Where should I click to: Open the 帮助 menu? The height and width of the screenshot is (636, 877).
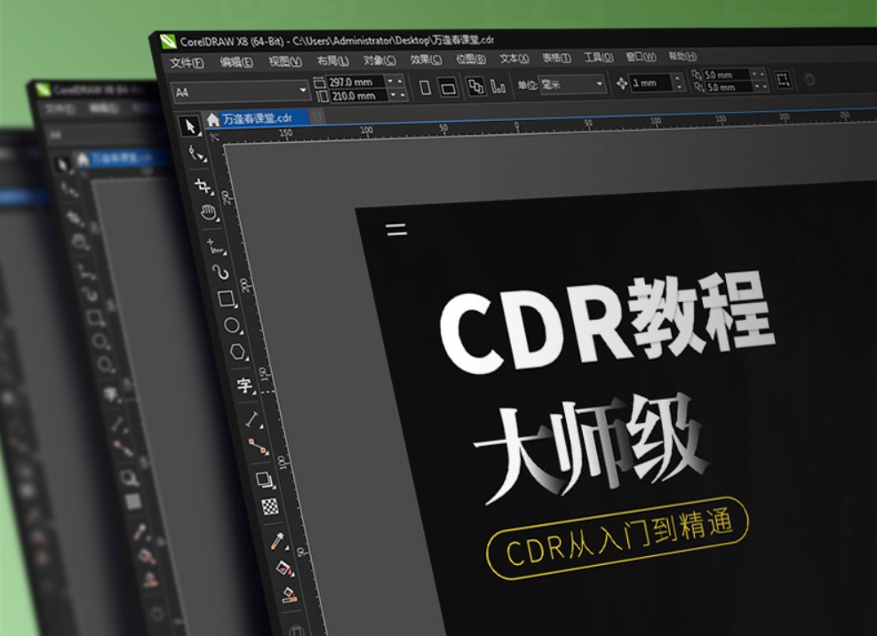point(682,56)
